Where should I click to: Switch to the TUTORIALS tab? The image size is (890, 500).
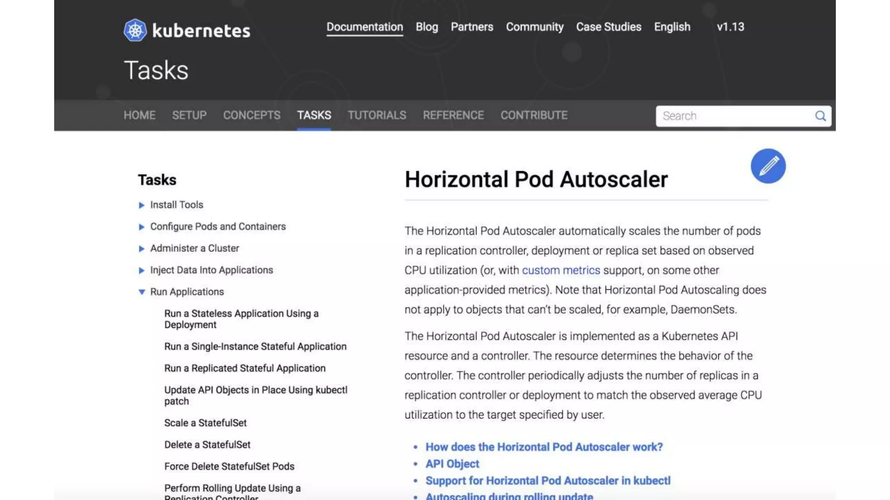coord(377,115)
